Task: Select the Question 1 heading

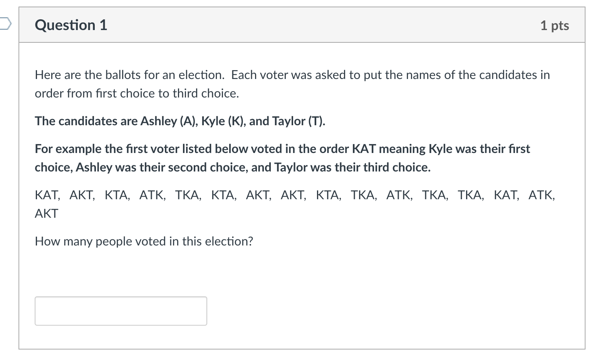Action: tap(71, 25)
